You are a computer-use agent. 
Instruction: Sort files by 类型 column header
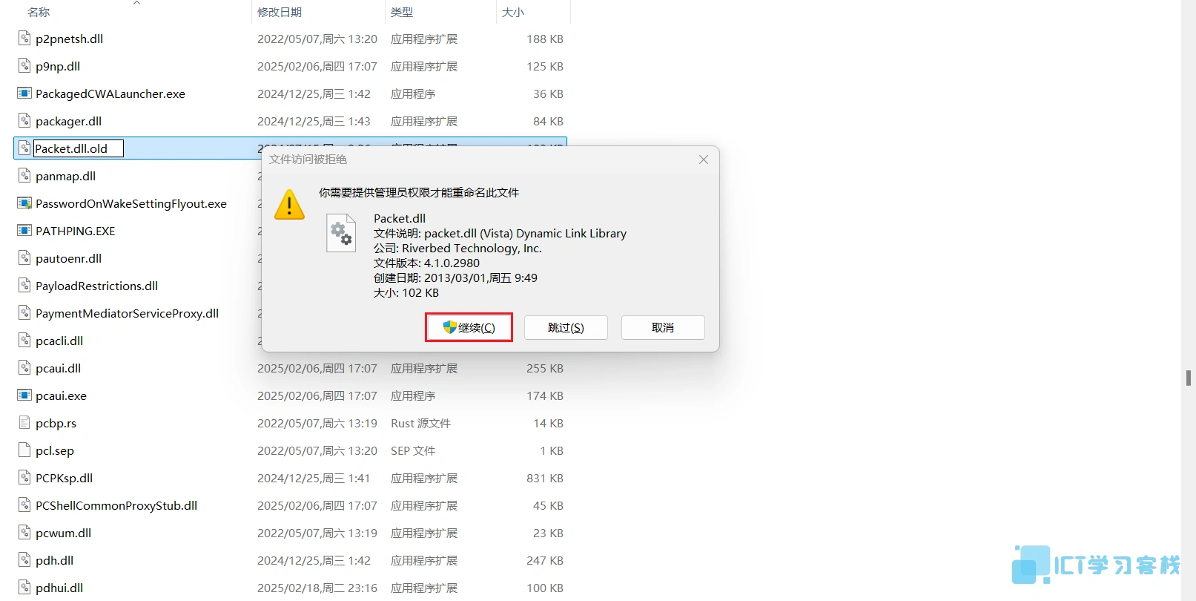402,12
